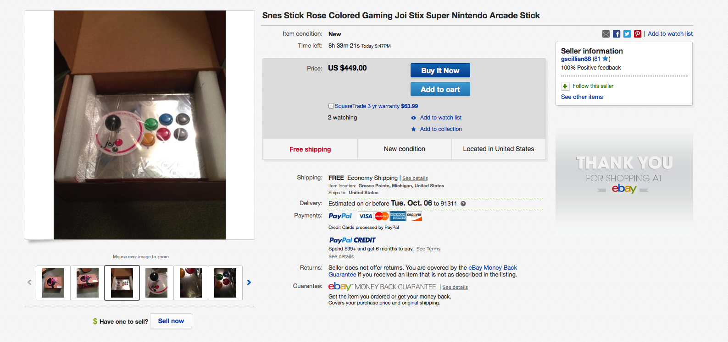
Task: Click the Sell now button
Action: (x=171, y=321)
